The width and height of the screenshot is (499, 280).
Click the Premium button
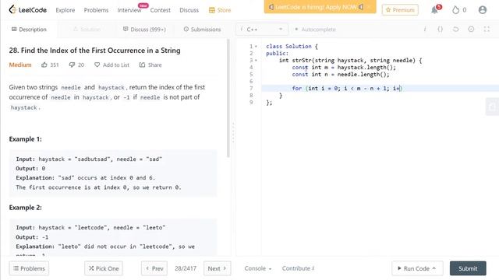(x=400, y=10)
